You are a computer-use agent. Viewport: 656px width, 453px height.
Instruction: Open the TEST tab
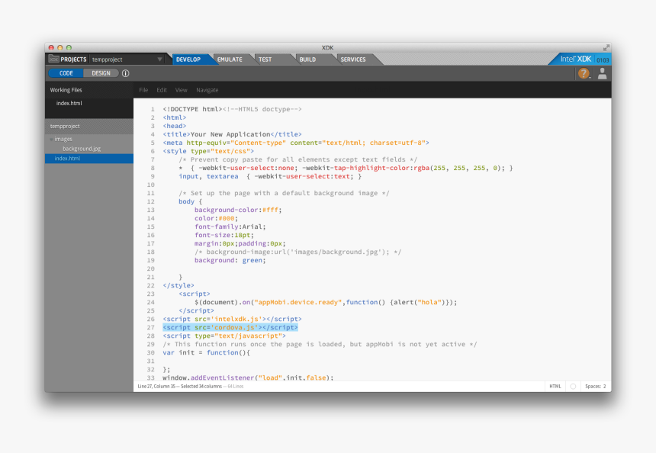click(265, 59)
